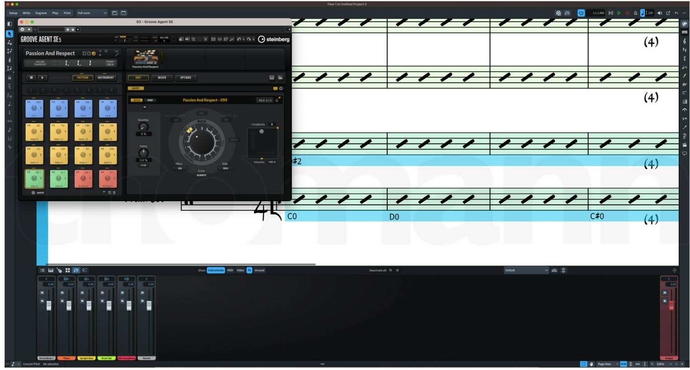Toggle MIDI channels in the mixer

pos(230,270)
